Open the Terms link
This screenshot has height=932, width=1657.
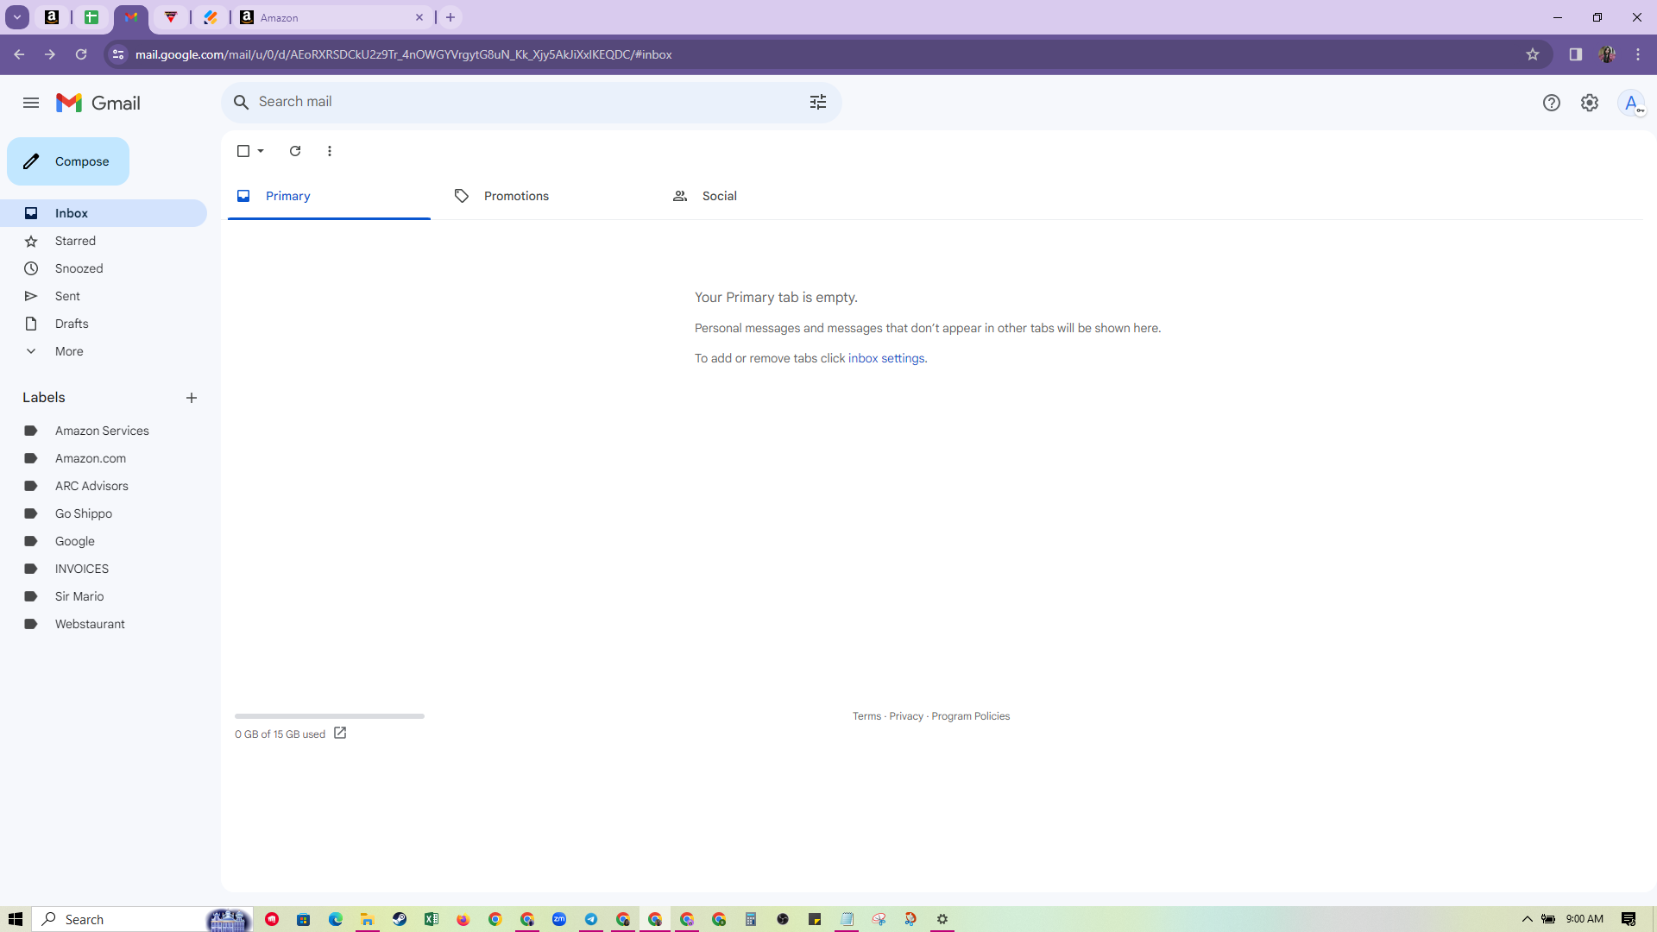coord(866,716)
